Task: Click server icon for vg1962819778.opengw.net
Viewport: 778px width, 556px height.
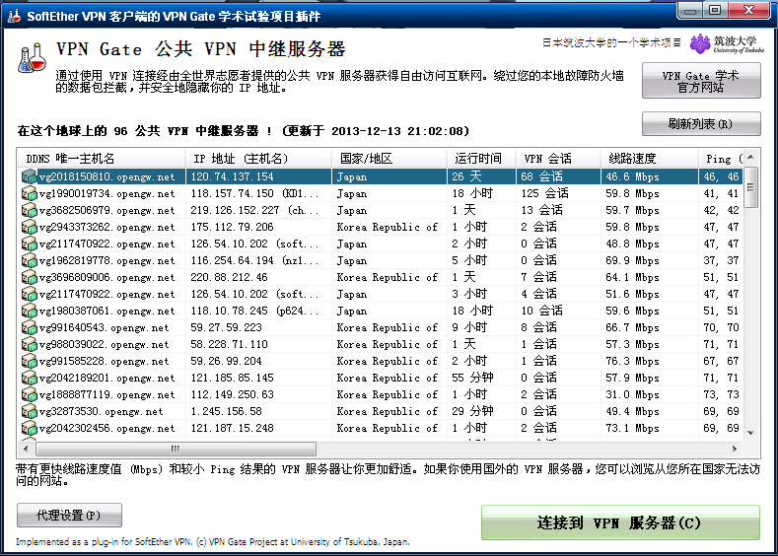Action: 30,260
